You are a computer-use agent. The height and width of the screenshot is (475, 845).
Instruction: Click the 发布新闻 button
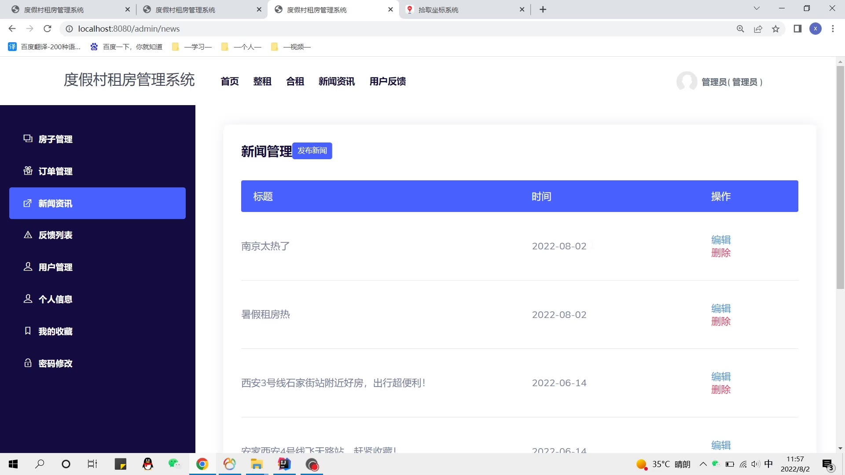click(312, 151)
